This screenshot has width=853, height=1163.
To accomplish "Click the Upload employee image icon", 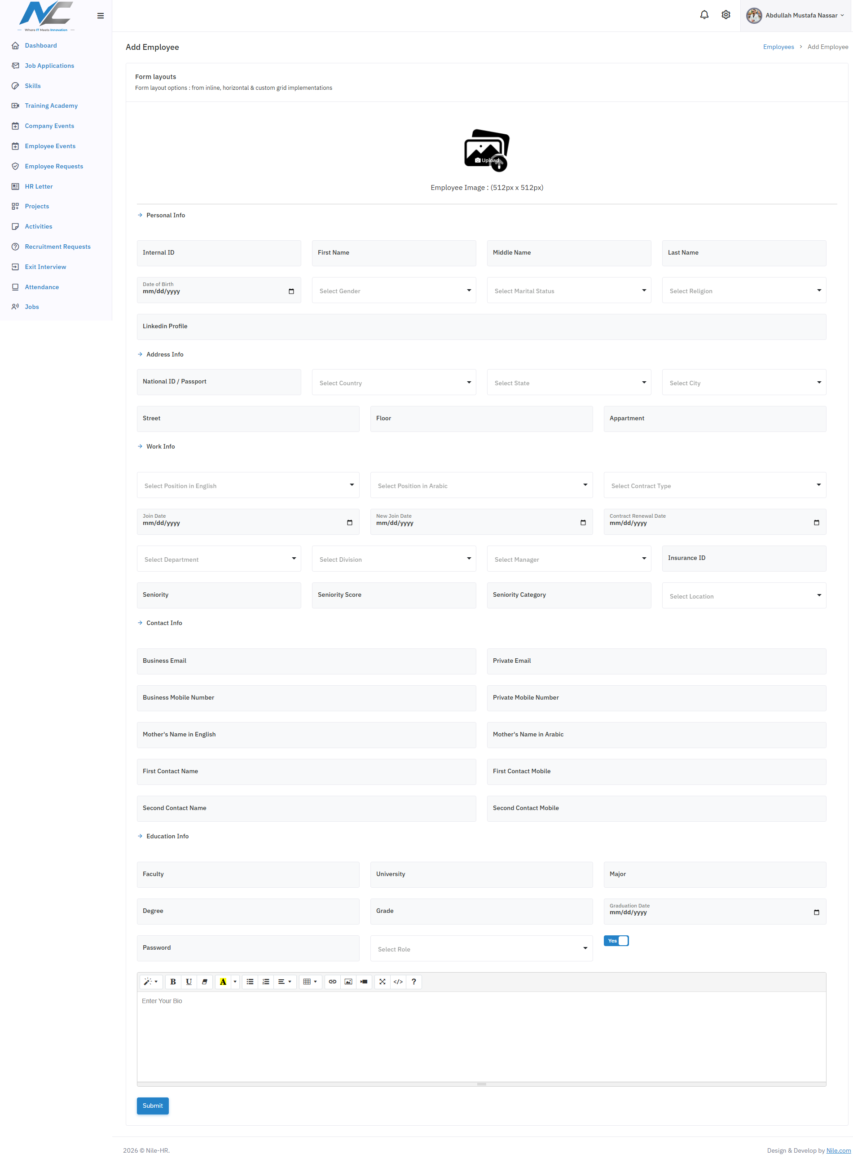I will (x=487, y=150).
